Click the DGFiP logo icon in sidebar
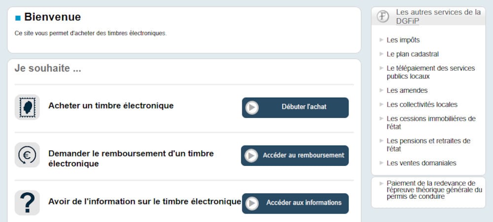 tap(383, 16)
